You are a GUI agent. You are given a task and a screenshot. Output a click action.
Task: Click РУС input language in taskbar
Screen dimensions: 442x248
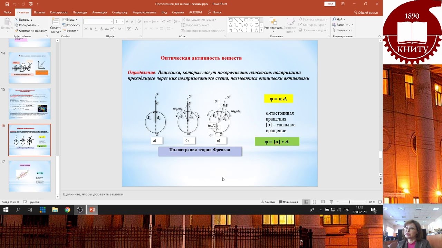346,210
